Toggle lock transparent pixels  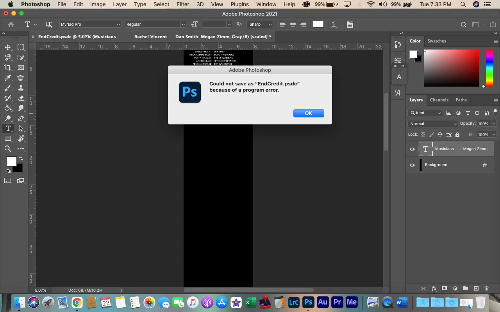(423, 135)
